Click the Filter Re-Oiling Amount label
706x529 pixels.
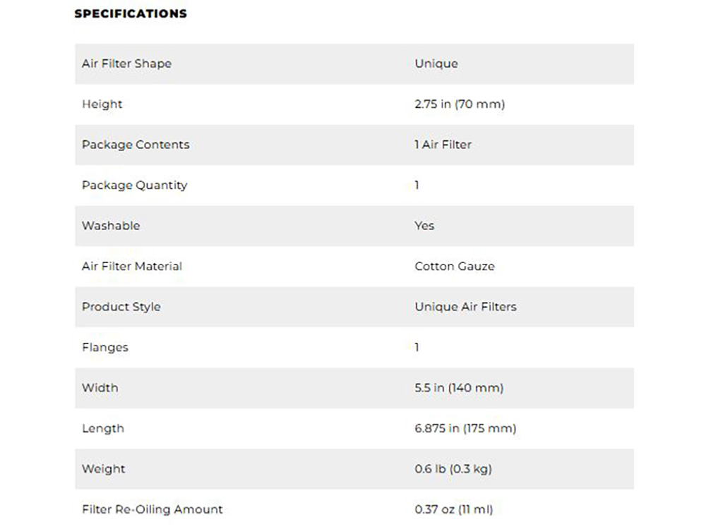coord(152,509)
